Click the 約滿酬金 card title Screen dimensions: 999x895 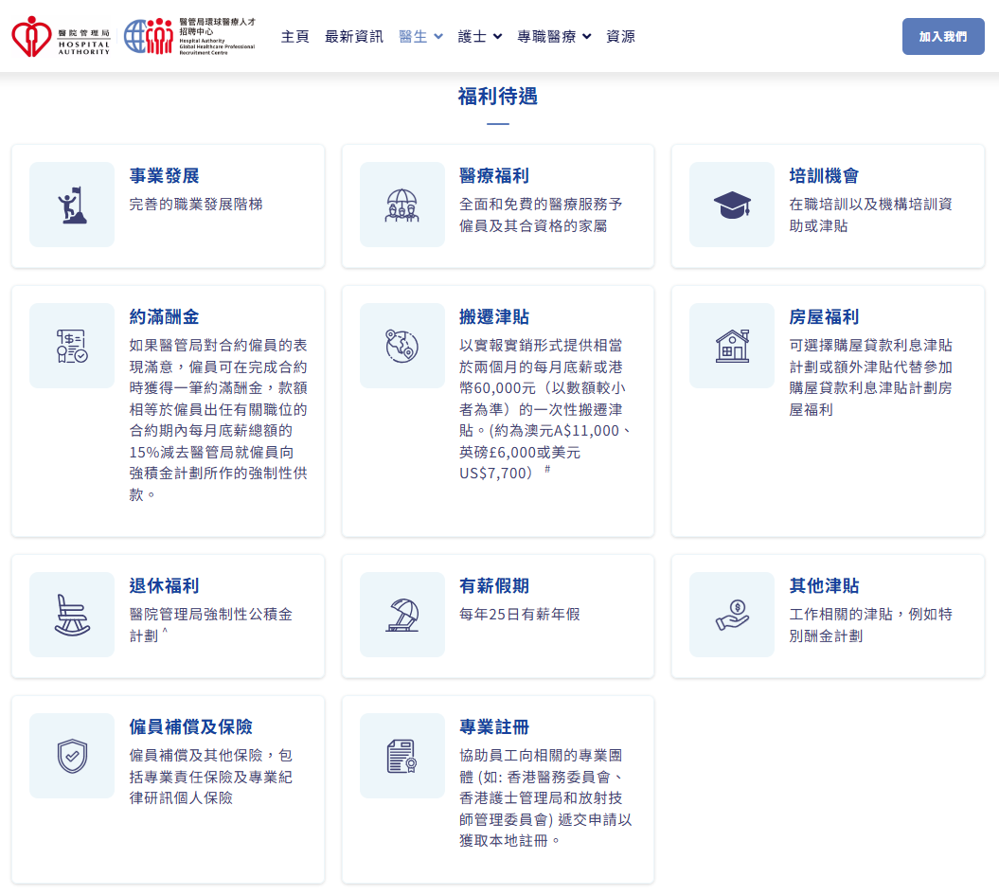(165, 317)
